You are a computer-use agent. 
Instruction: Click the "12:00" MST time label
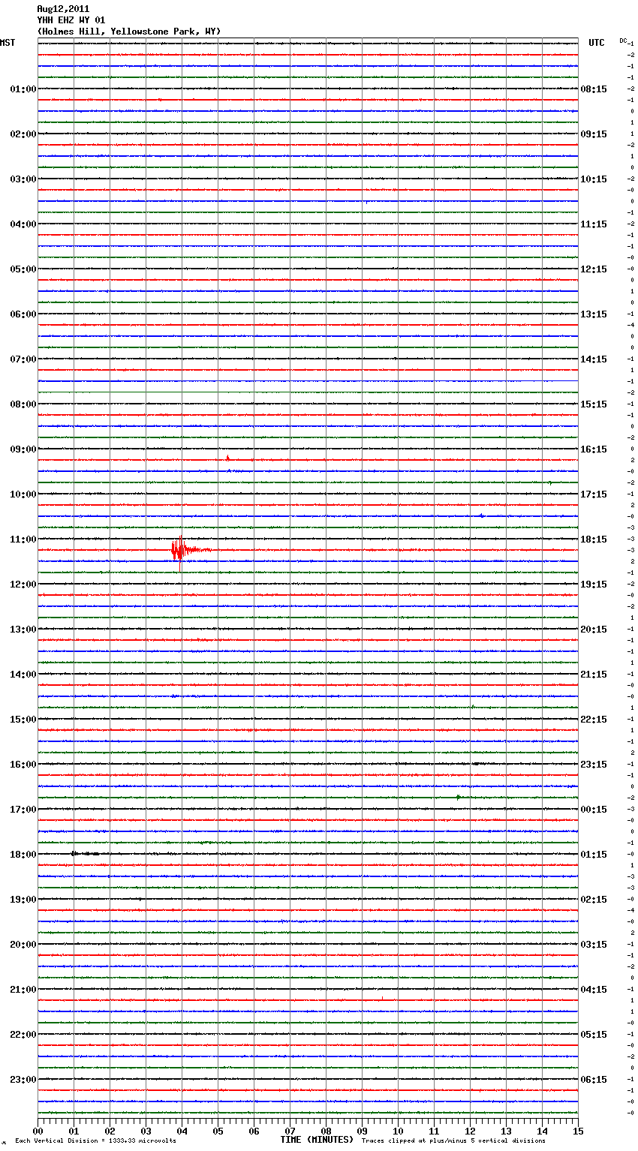point(23,585)
